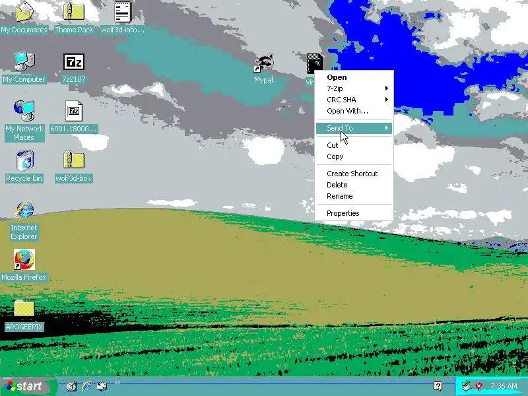Click the third quick launch icon

click(102, 386)
